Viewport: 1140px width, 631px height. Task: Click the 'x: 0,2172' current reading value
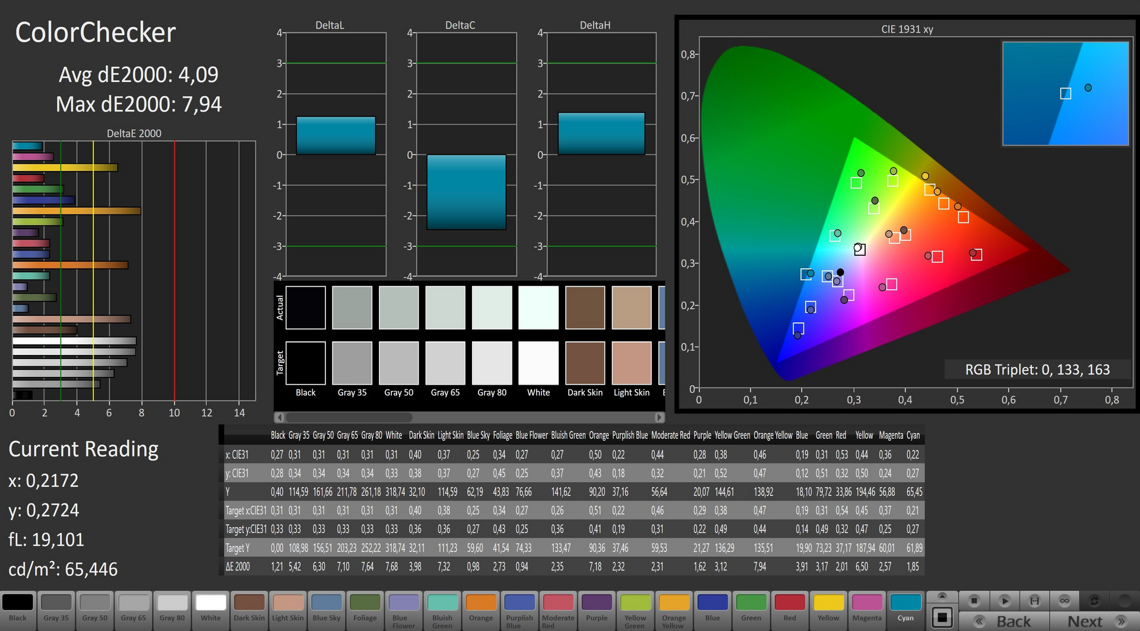point(43,480)
